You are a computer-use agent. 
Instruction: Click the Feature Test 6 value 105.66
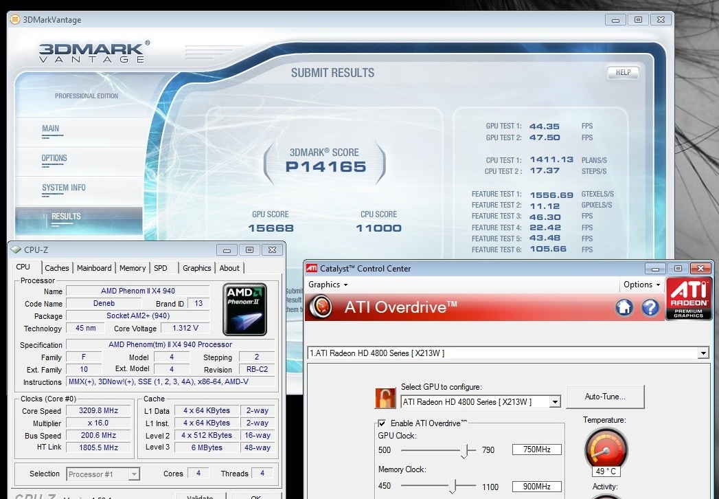(x=549, y=249)
